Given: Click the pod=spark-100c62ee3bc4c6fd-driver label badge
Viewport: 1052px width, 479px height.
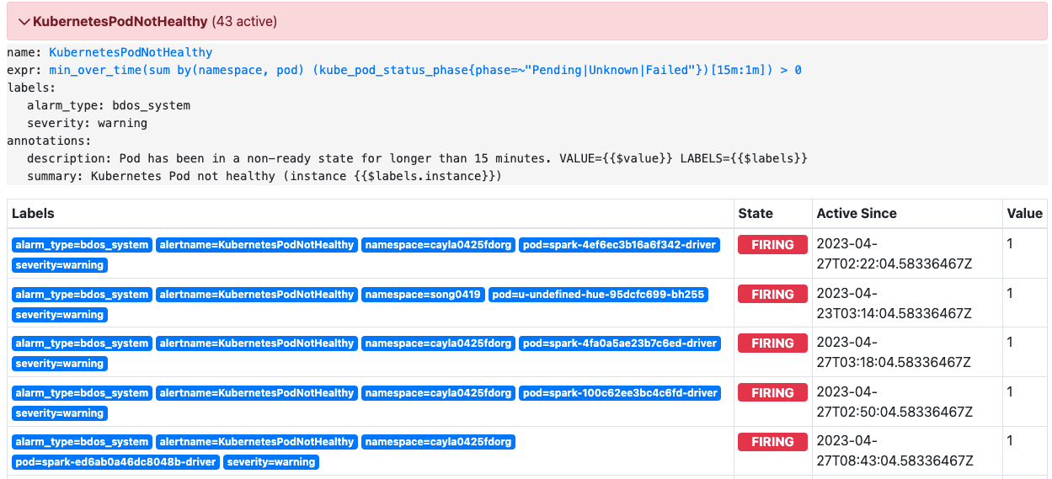Looking at the screenshot, I should tap(620, 393).
